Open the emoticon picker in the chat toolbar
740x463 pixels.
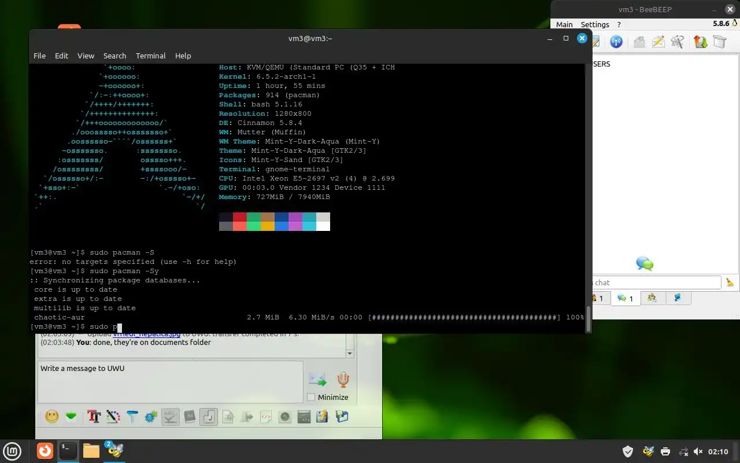52,416
